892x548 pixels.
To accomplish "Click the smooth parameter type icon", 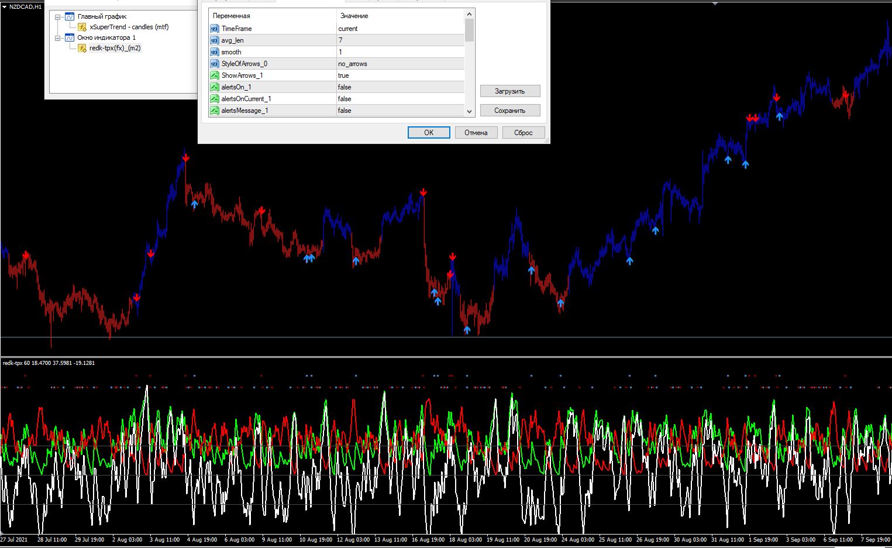I will pyautogui.click(x=214, y=52).
